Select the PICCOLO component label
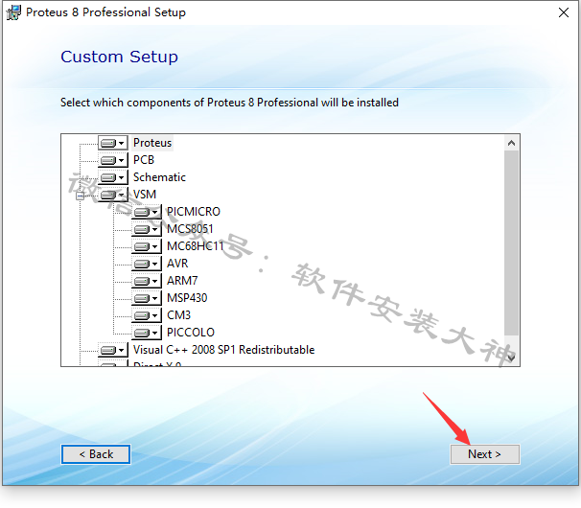581x508 pixels. click(191, 333)
